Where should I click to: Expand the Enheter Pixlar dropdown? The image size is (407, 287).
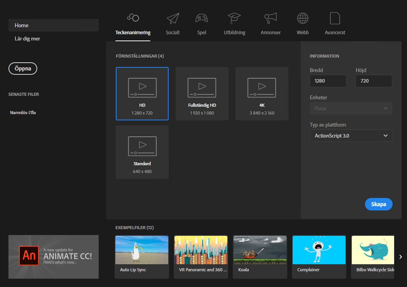pyautogui.click(x=351, y=108)
